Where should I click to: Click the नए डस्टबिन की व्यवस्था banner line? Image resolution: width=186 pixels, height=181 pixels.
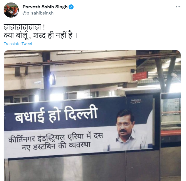(x=56, y=146)
